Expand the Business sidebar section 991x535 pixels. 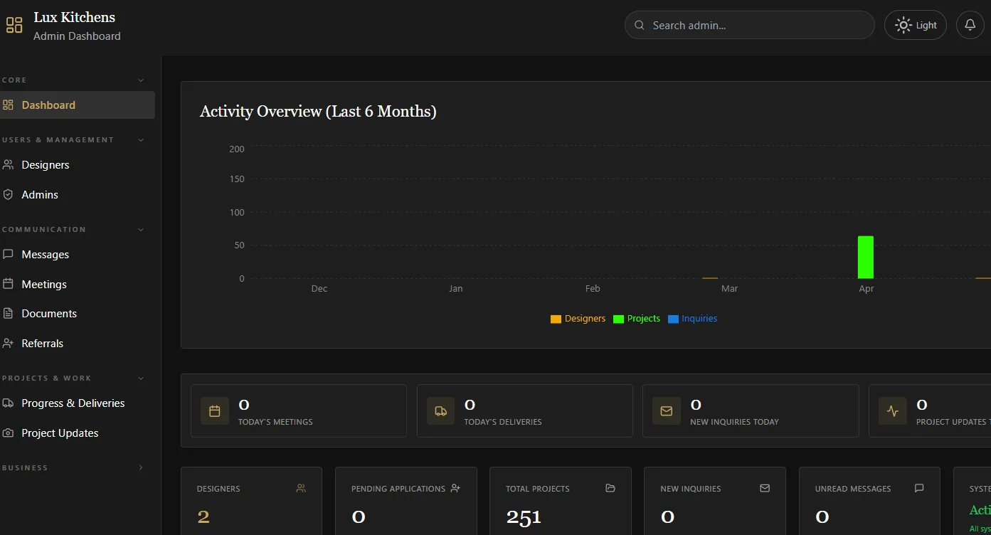coord(141,468)
